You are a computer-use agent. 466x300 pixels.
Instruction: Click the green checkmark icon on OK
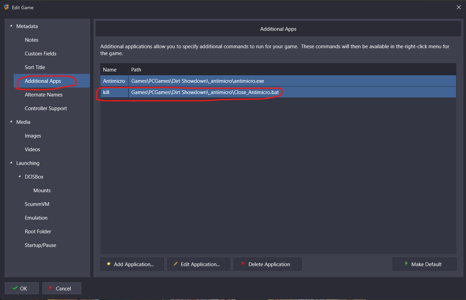pyautogui.click(x=15, y=288)
